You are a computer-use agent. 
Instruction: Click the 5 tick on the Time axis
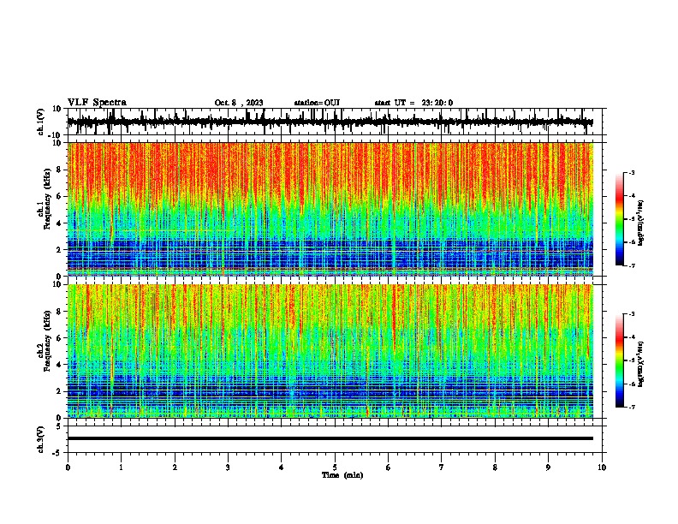335,467
